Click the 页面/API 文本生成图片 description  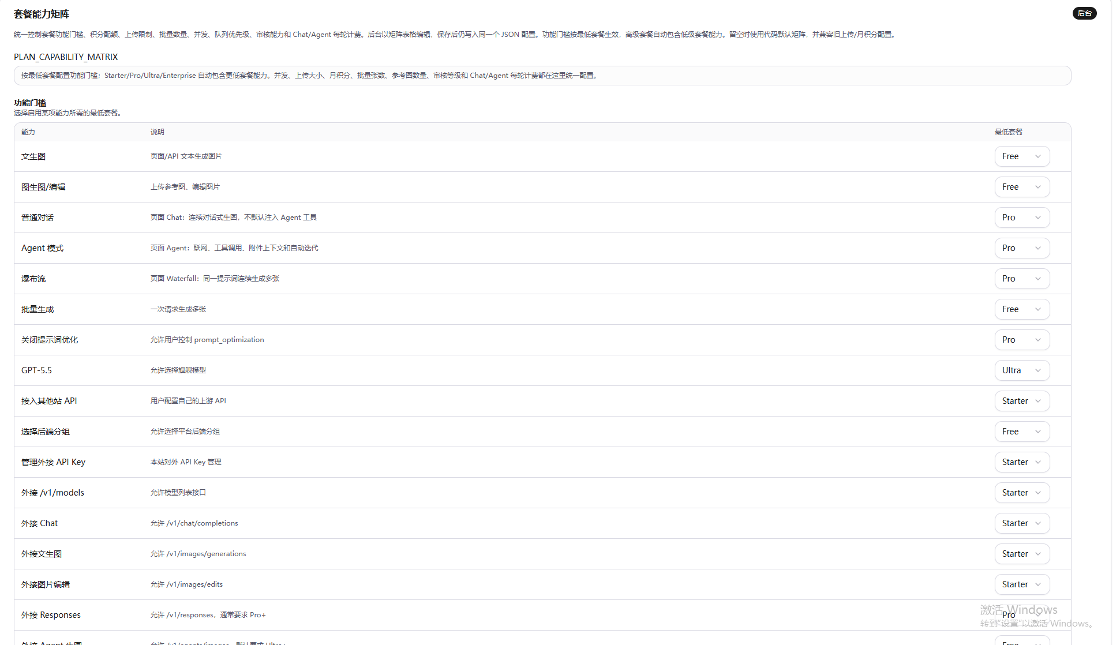[x=186, y=156]
